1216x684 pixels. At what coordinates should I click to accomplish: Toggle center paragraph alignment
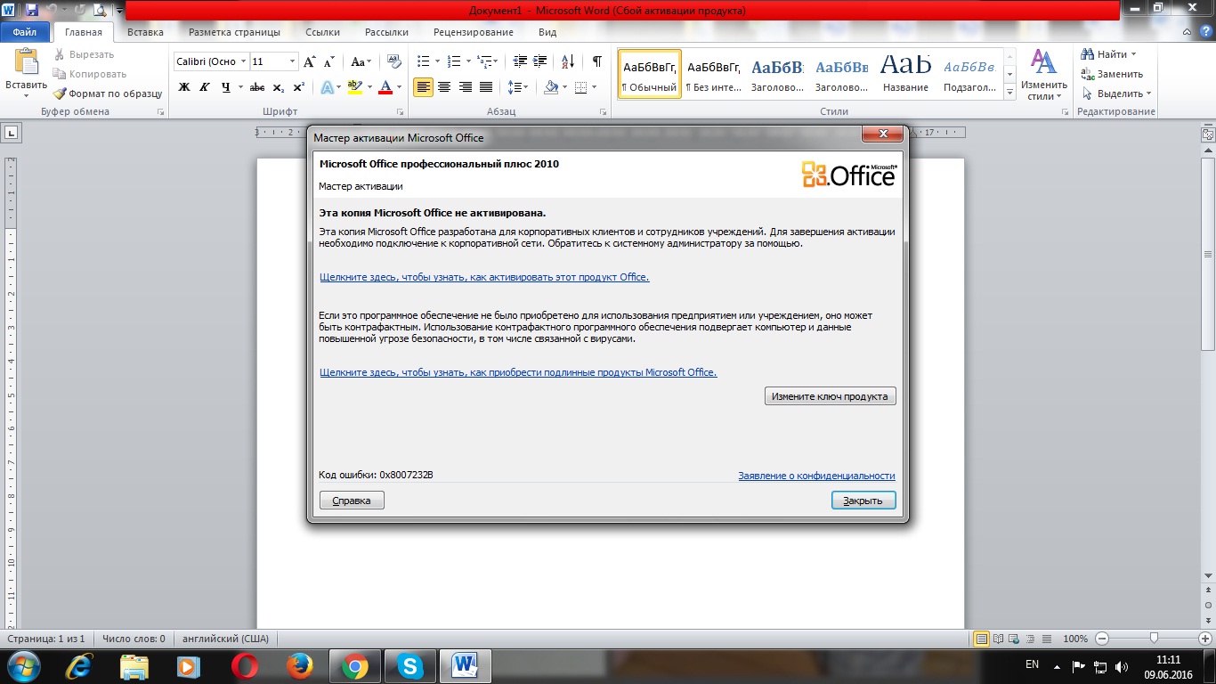pyautogui.click(x=443, y=87)
